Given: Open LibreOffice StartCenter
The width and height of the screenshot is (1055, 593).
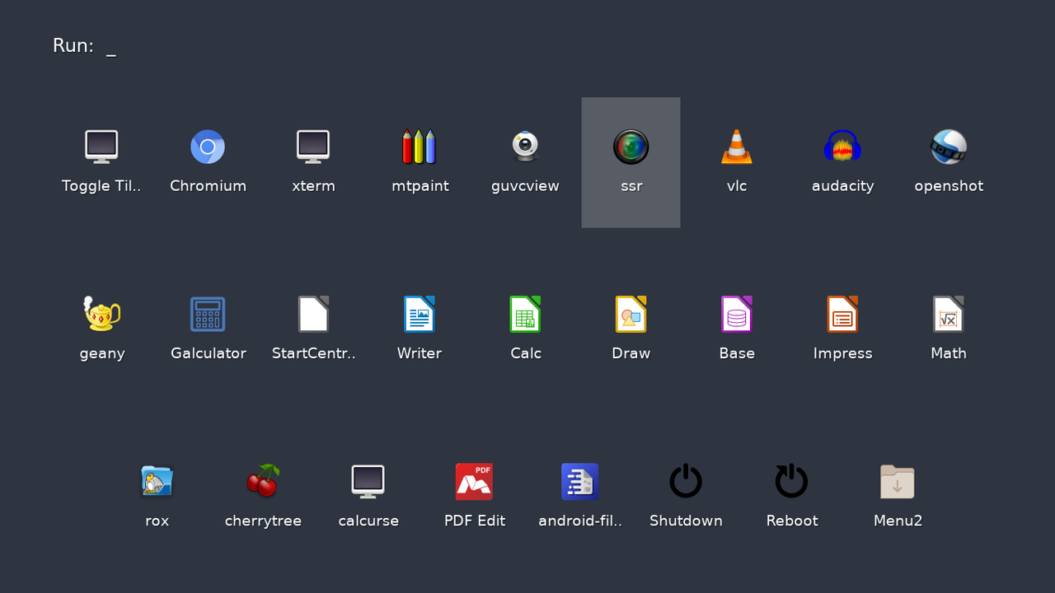Looking at the screenshot, I should [313, 314].
